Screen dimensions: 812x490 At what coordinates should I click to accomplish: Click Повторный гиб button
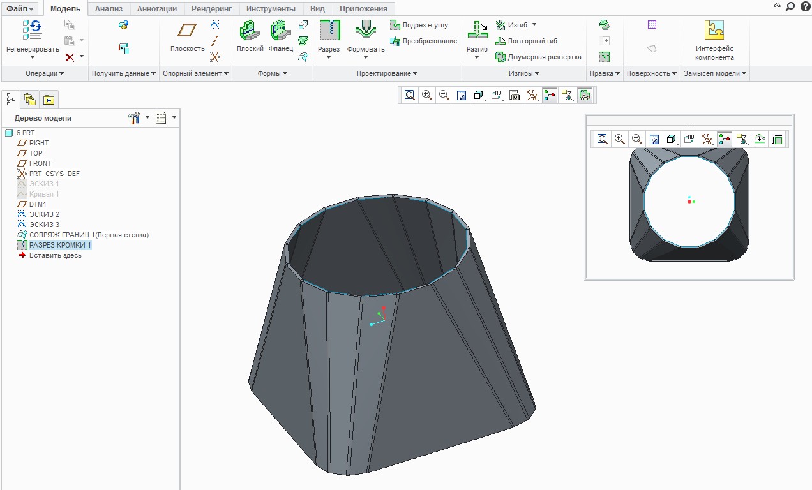click(527, 41)
